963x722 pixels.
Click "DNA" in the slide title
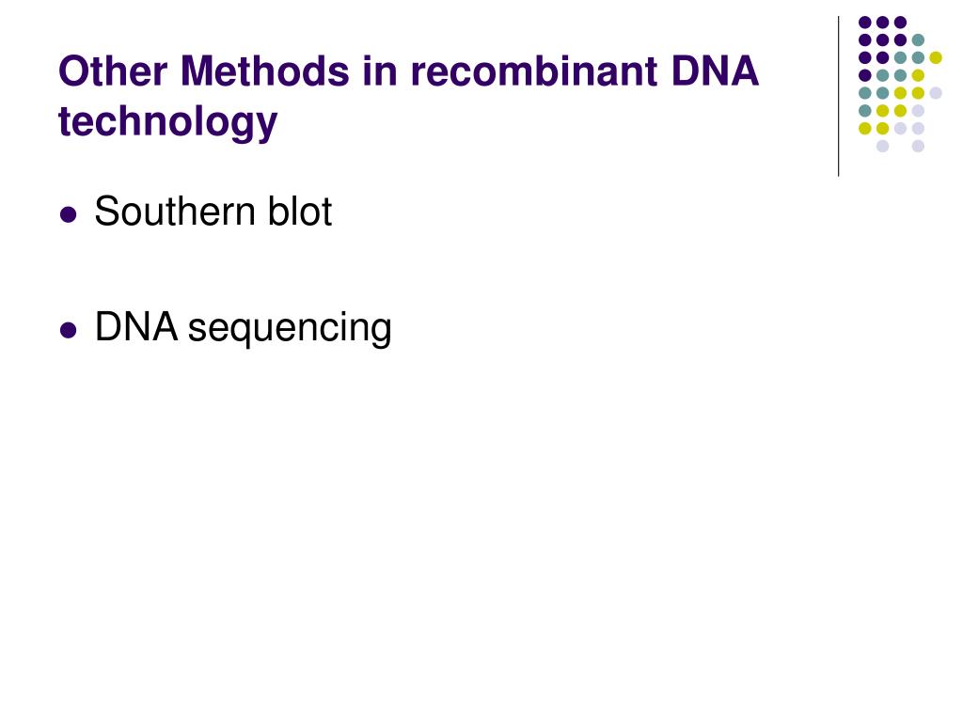(x=715, y=71)
